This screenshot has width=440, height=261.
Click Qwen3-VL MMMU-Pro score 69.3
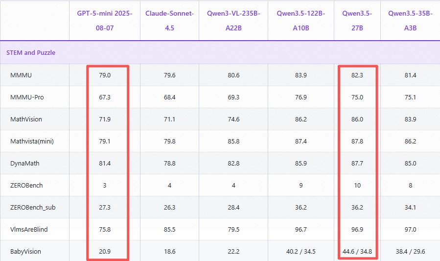(233, 97)
